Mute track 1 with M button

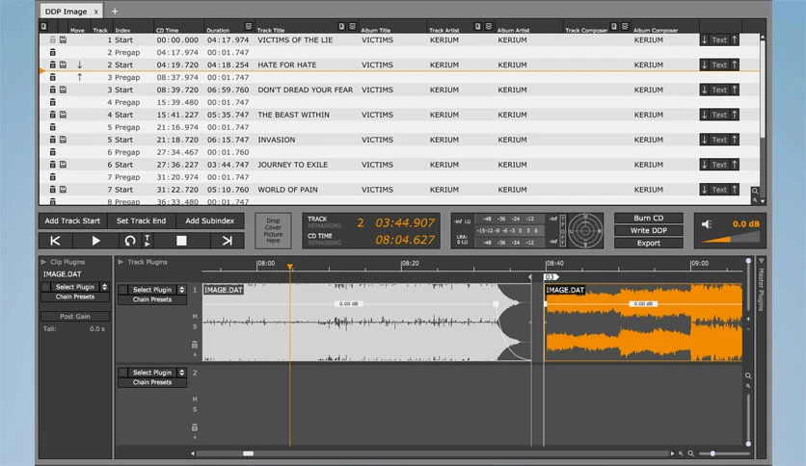point(195,317)
